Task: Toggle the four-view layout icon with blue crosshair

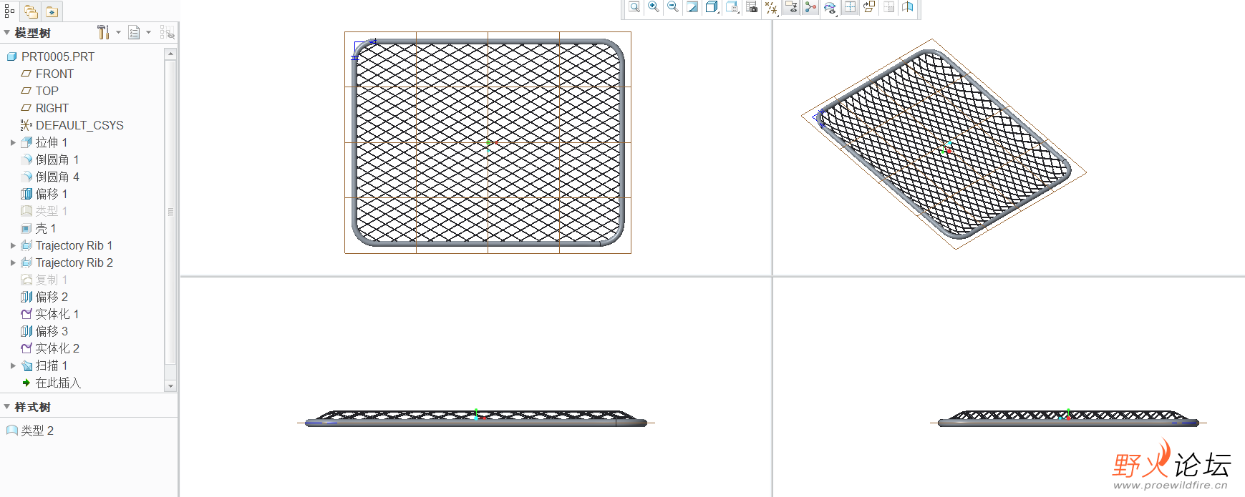Action: 850,7
